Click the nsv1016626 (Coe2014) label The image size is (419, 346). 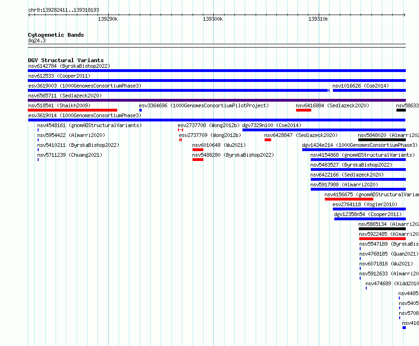pyautogui.click(x=361, y=86)
